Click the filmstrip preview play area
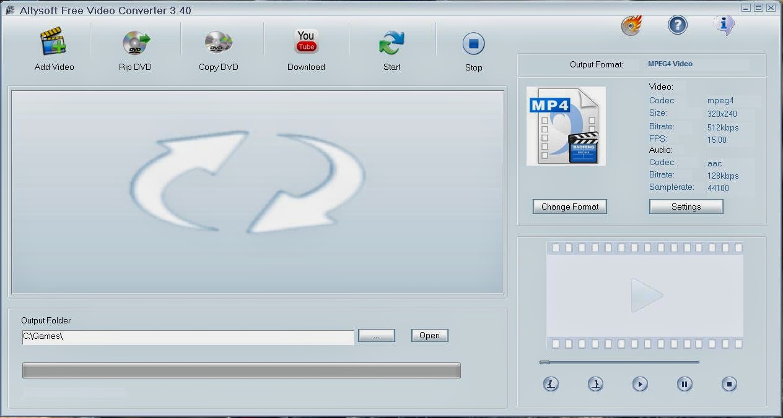783x418 pixels. click(645, 296)
